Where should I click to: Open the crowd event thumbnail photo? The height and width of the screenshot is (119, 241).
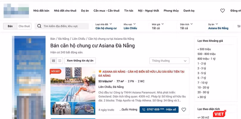pos(62,108)
